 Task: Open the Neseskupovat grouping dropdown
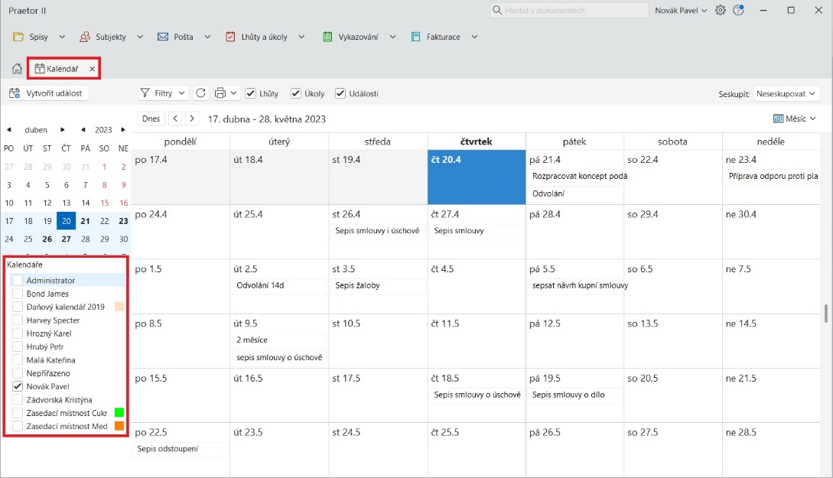pos(786,93)
